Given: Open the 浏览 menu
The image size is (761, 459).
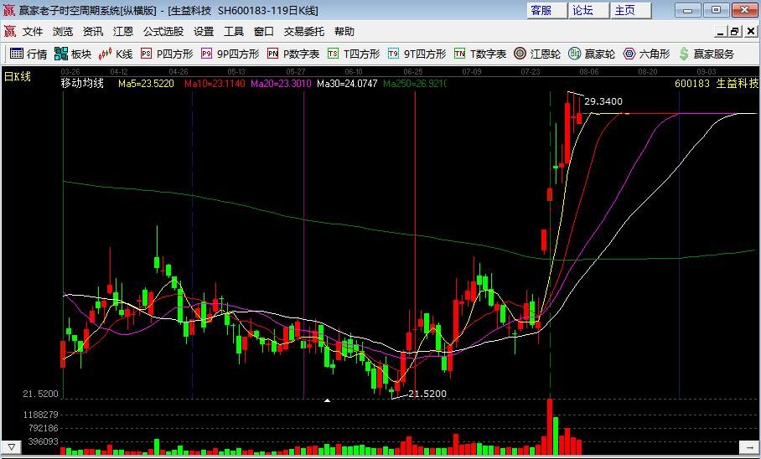Looking at the screenshot, I should (x=63, y=32).
